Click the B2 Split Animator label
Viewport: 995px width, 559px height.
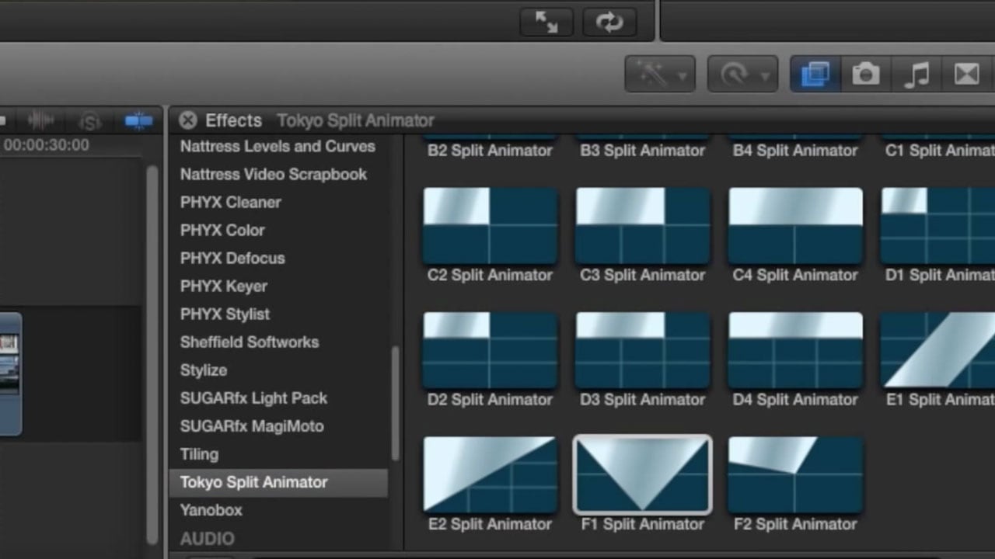tap(490, 151)
